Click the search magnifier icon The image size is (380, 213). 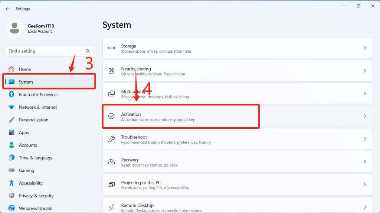pyautogui.click(x=88, y=51)
